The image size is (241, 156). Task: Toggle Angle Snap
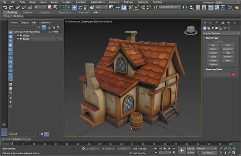click(137, 7)
